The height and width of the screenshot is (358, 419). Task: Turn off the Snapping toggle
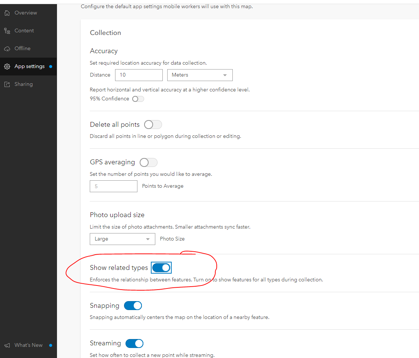pyautogui.click(x=133, y=306)
